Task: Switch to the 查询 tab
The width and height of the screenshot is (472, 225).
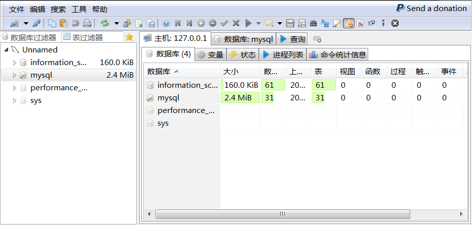Action: coord(292,39)
